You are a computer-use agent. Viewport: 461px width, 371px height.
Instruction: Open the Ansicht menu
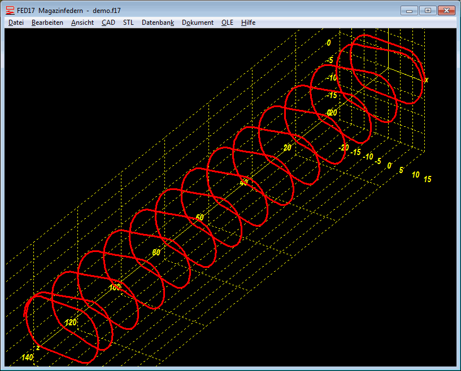tap(82, 23)
